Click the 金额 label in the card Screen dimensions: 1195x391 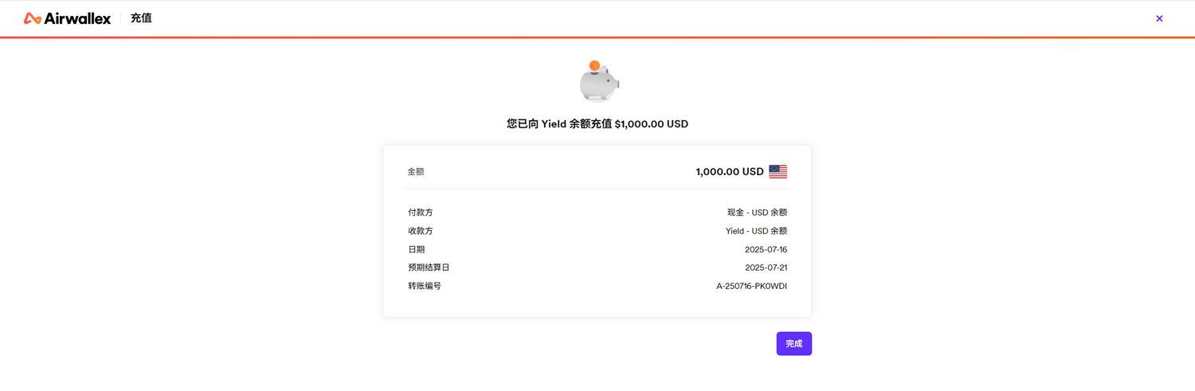coord(416,172)
